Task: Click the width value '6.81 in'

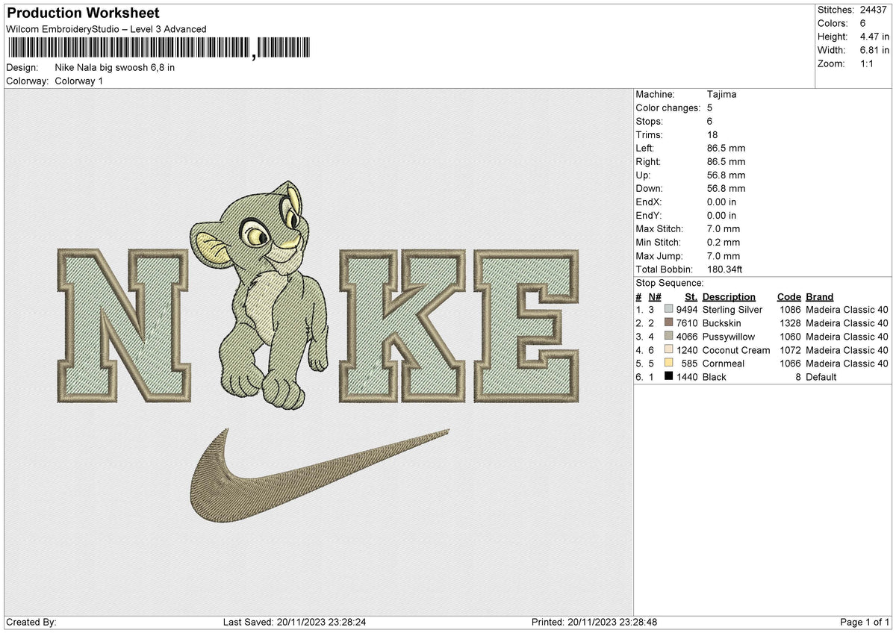Action: [874, 50]
